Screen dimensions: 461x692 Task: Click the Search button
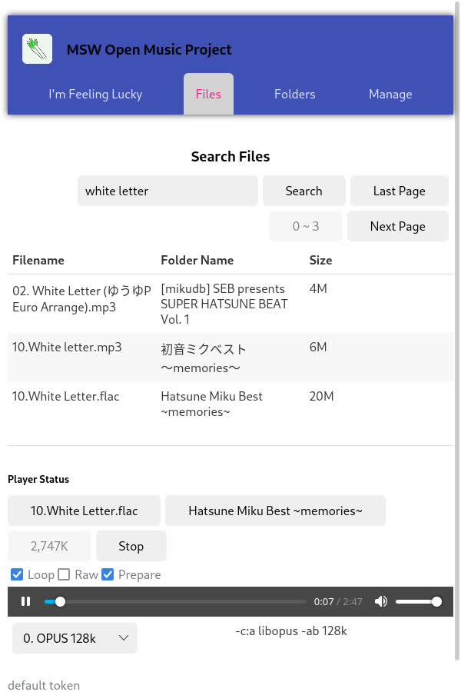(303, 191)
